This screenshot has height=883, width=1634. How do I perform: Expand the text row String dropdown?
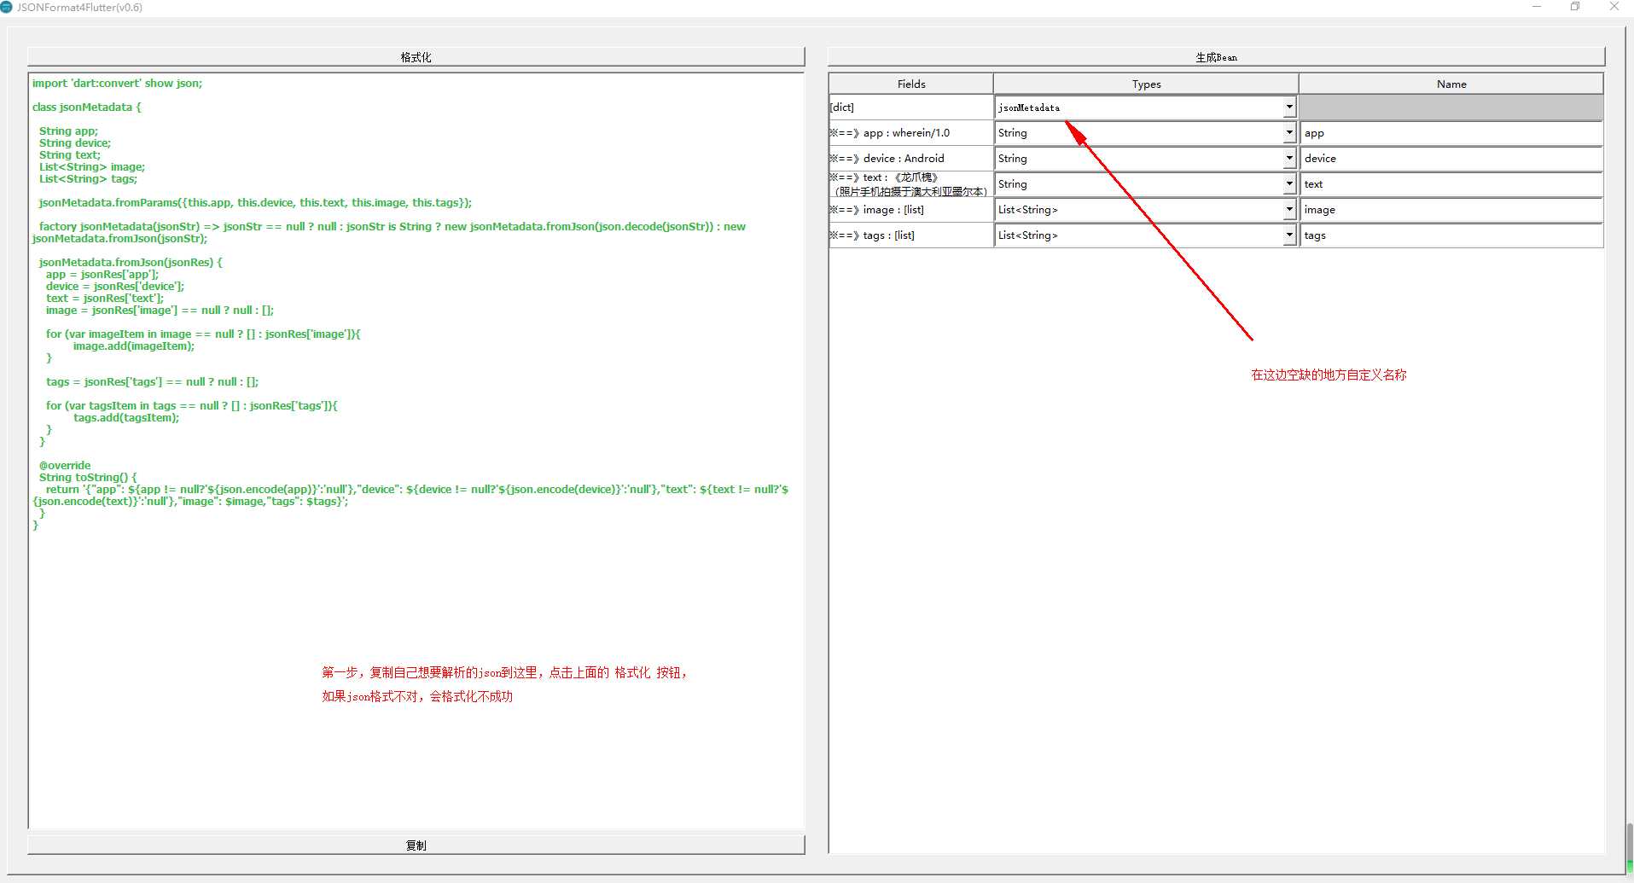tap(1288, 184)
